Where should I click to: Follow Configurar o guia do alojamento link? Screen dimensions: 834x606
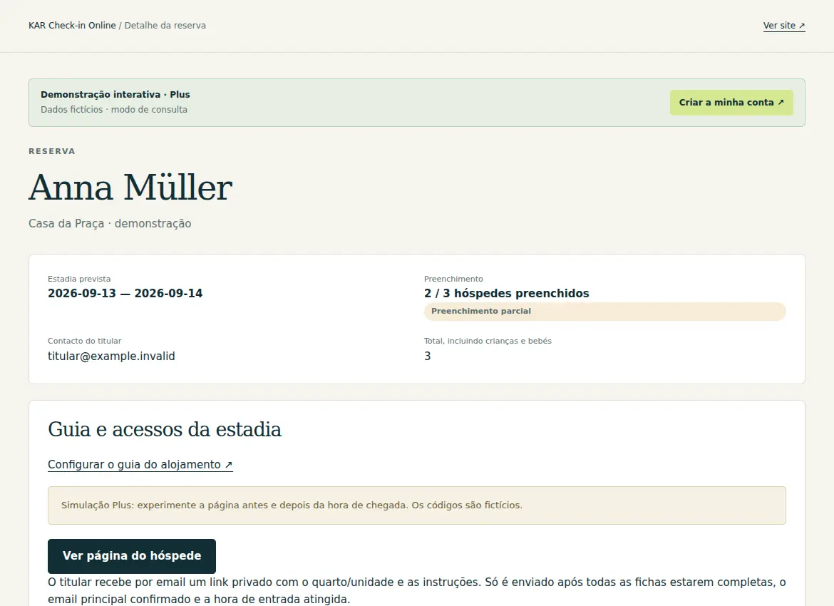140,464
